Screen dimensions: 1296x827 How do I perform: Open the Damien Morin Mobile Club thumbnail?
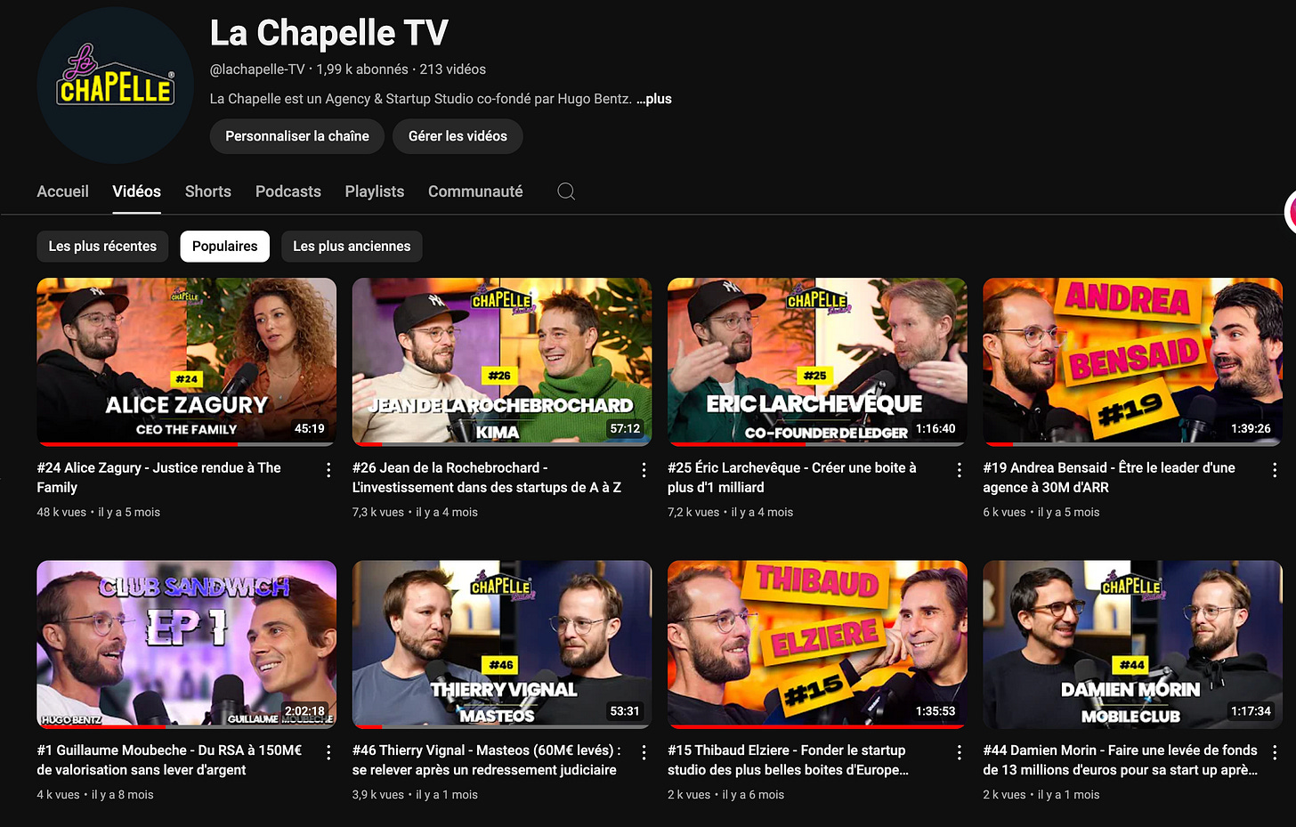[x=1132, y=644]
